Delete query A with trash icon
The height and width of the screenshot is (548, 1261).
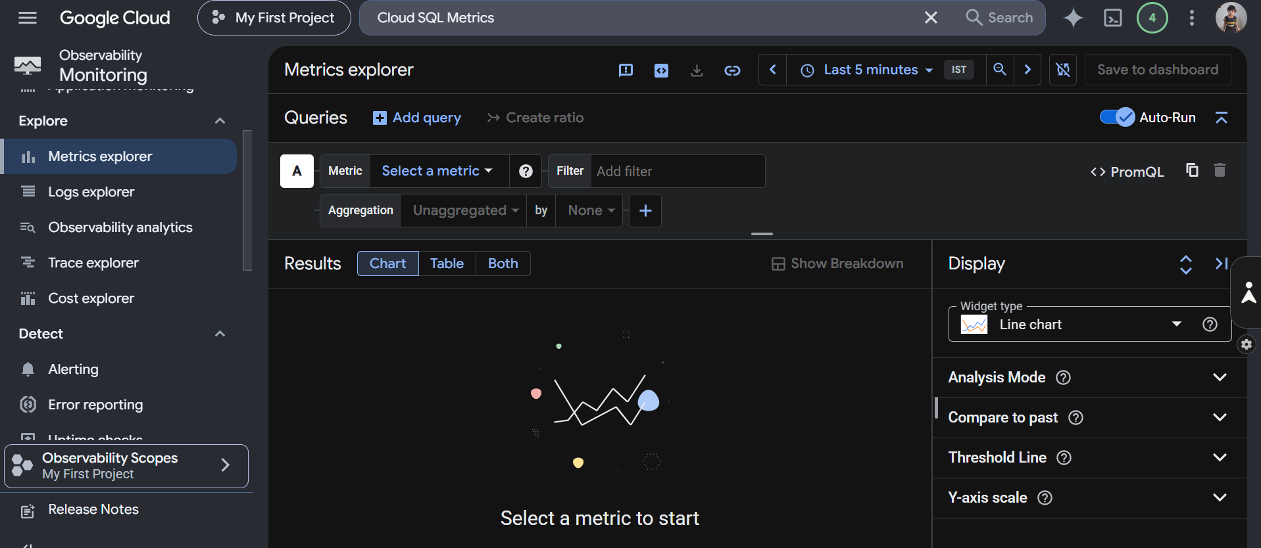coord(1220,170)
